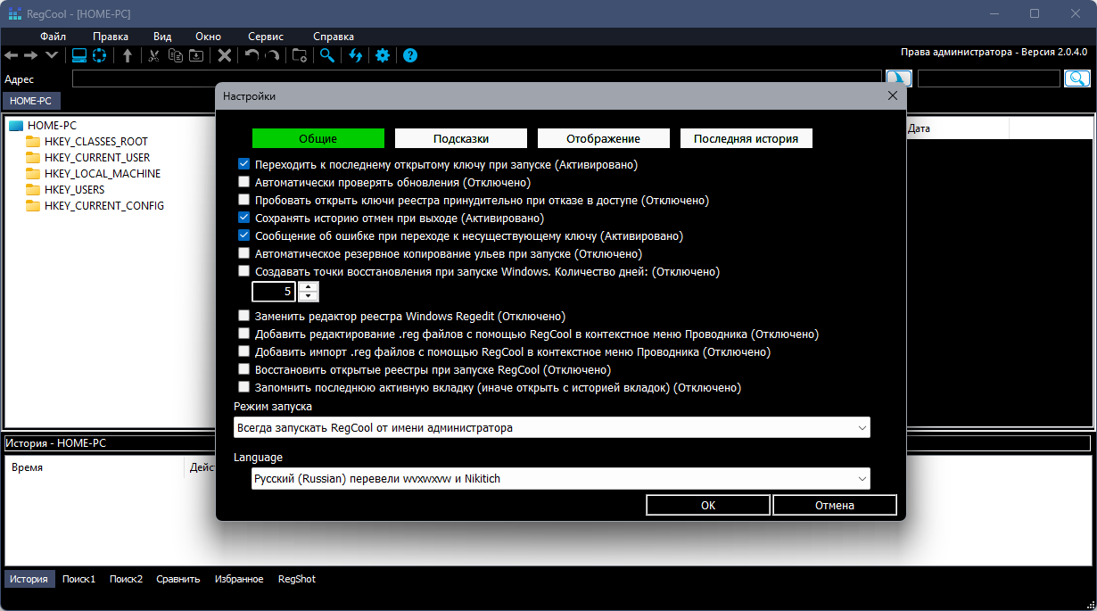
Task: Click the magnifier Find icon in toolbar
Action: pyautogui.click(x=327, y=55)
